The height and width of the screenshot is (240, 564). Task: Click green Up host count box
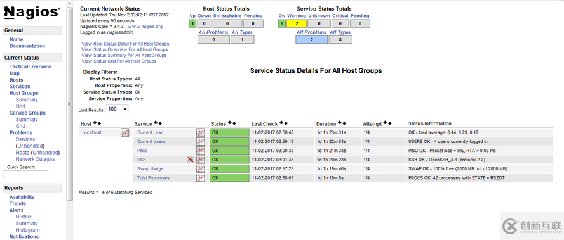(193, 23)
